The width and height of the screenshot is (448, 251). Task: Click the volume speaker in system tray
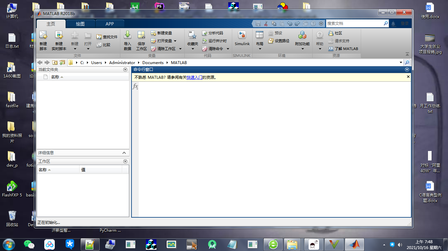[400, 244]
